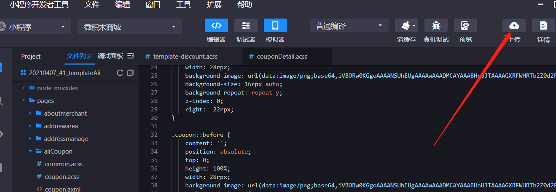The image size is (556, 192).
Task: Click the 'background-repeat: repeat-y;' line
Action: click(234, 92)
